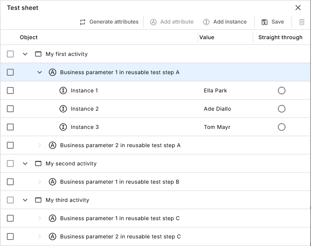Select the My second activity label
This screenshot has height=246, width=311.
[71, 163]
